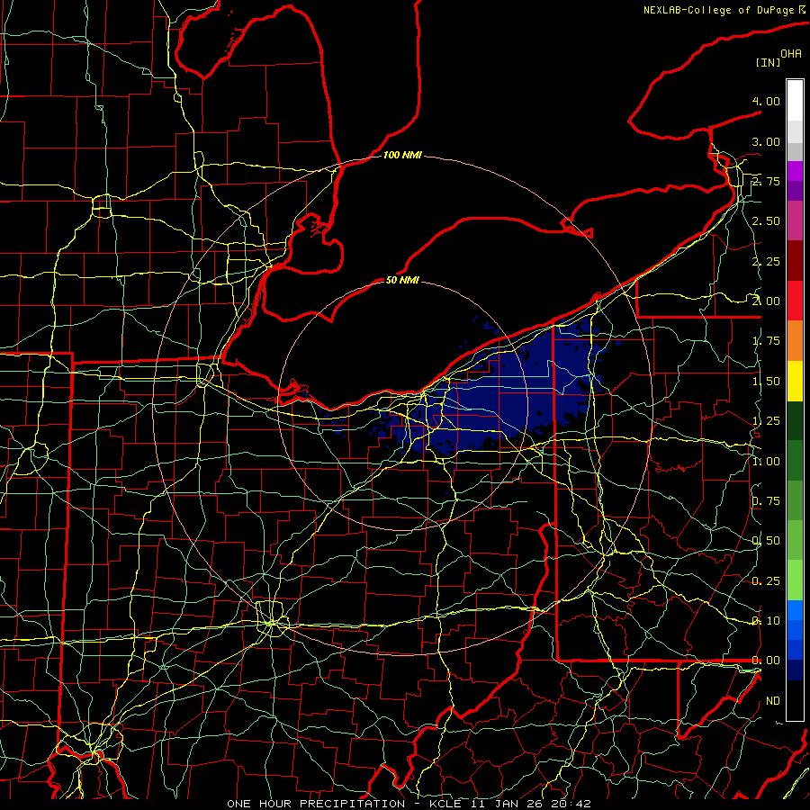Viewport: 810px width, 810px height.
Task: Click the black ND swatch in legend
Action: pos(795,700)
